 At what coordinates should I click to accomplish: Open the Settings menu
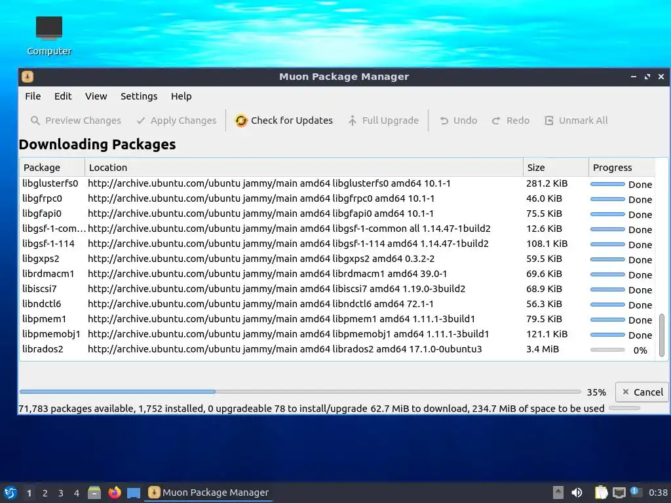[x=139, y=96]
